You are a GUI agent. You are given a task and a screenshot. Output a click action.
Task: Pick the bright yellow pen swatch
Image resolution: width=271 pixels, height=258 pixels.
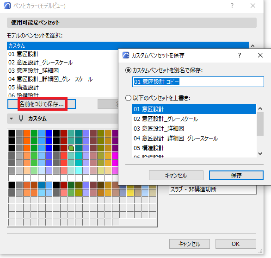(130, 193)
